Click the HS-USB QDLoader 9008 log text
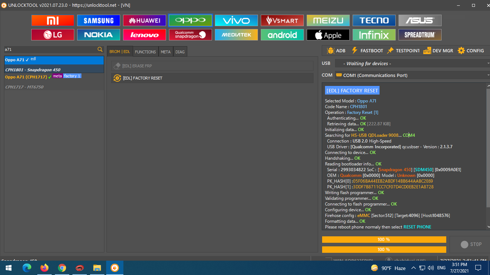Screen dimensions: 490x275 [x=375, y=135]
